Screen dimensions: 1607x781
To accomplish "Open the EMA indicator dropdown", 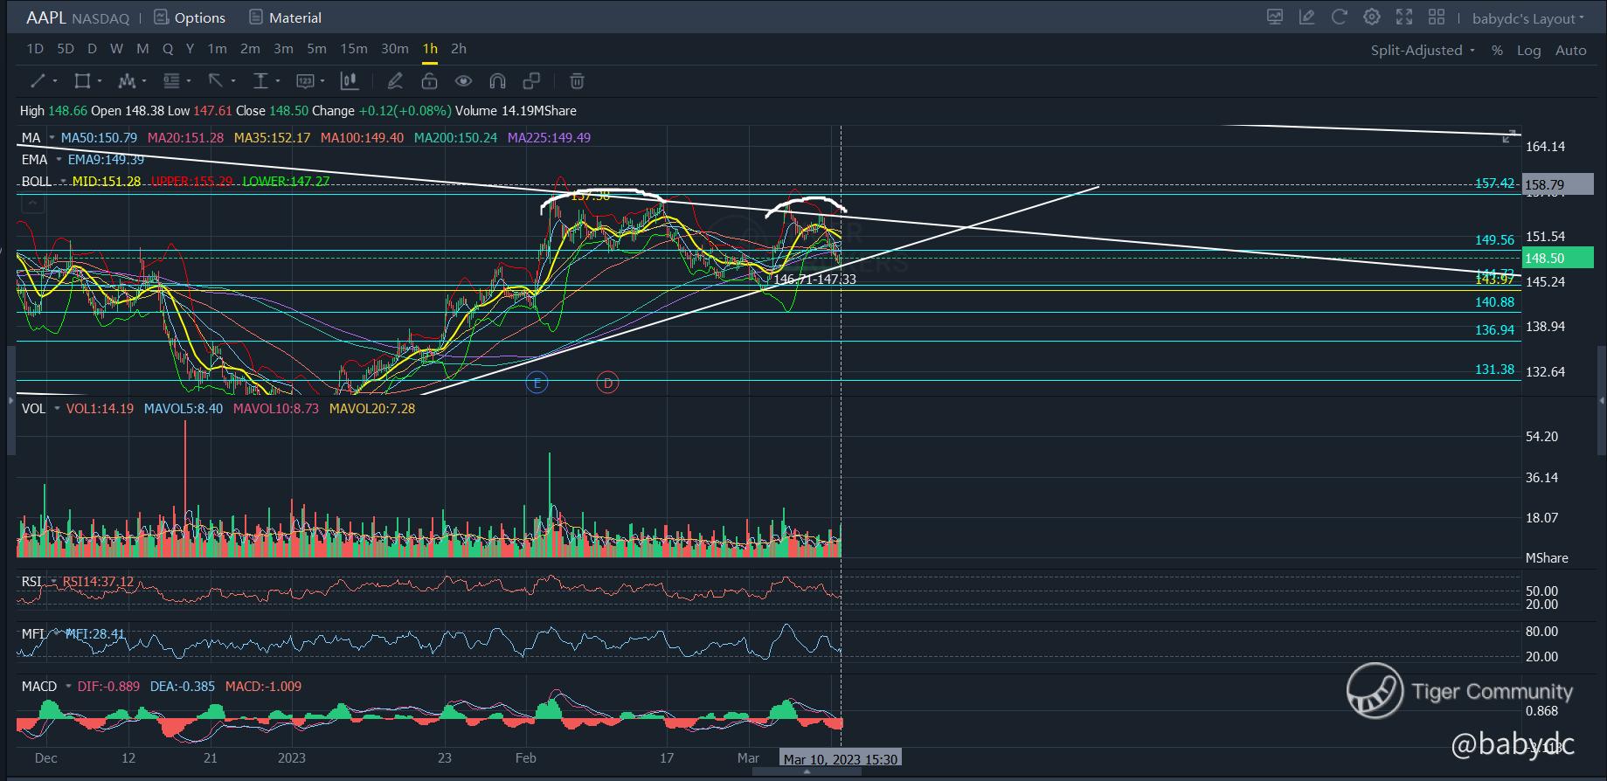I will 59,159.
